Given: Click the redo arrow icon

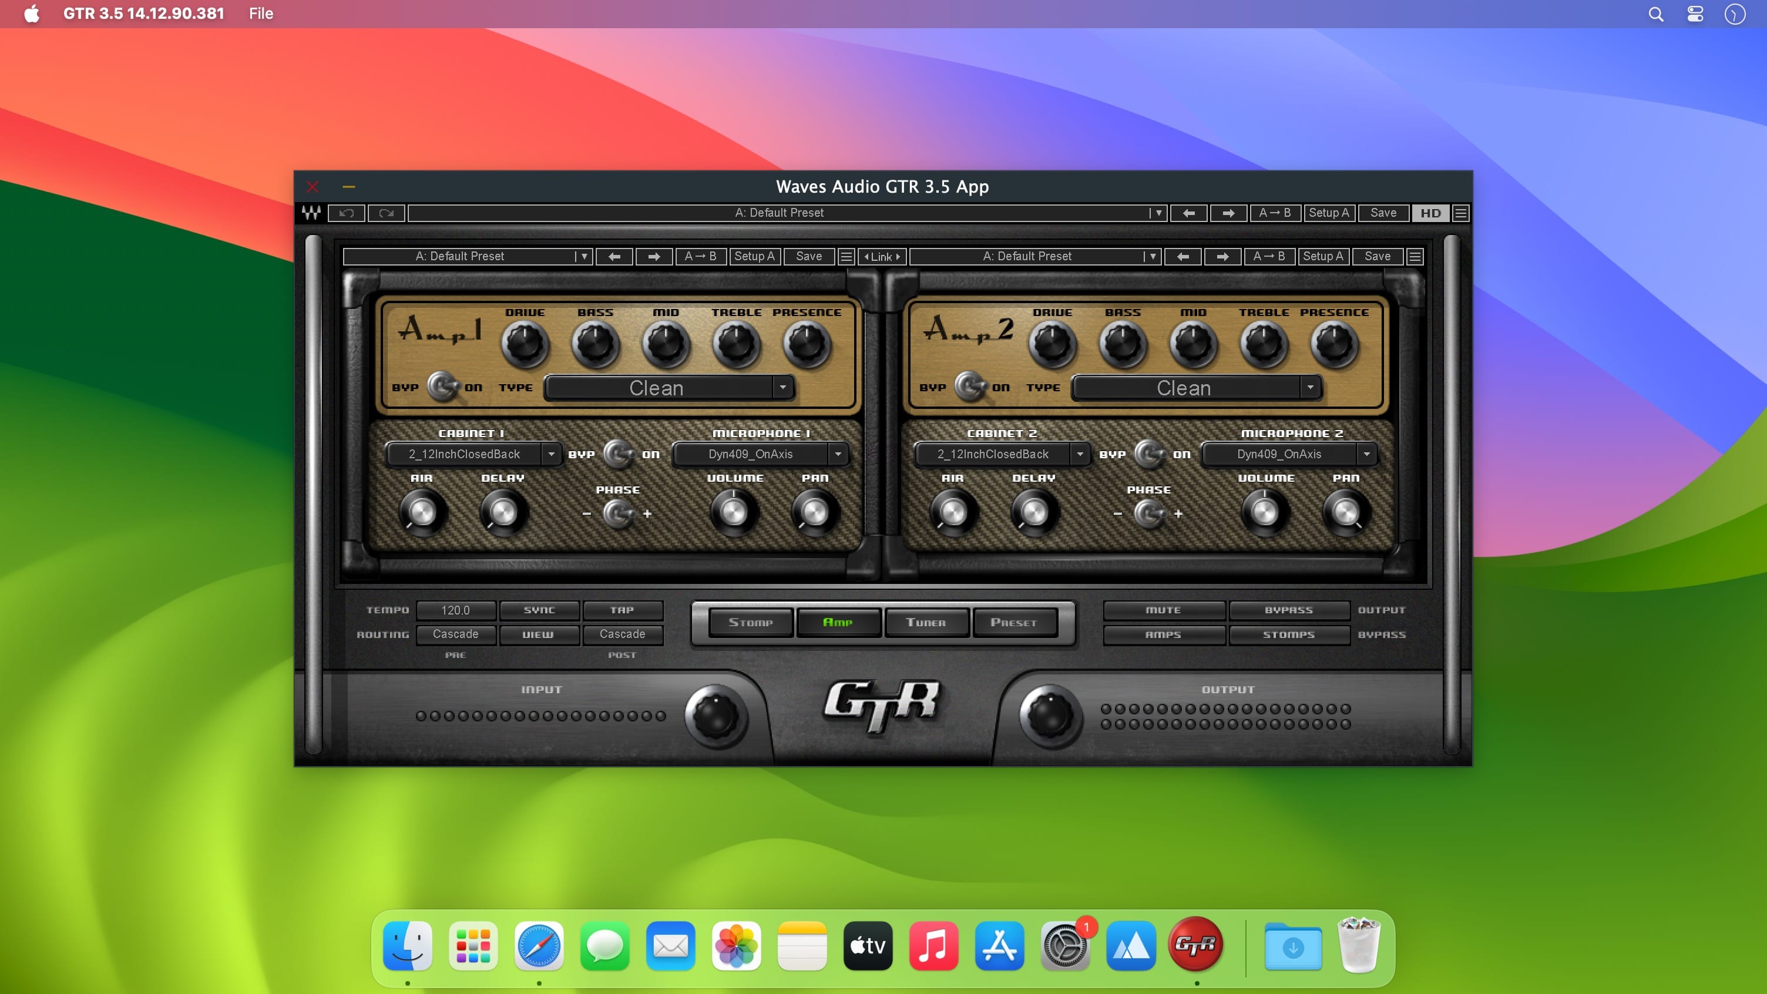Looking at the screenshot, I should click(x=386, y=213).
